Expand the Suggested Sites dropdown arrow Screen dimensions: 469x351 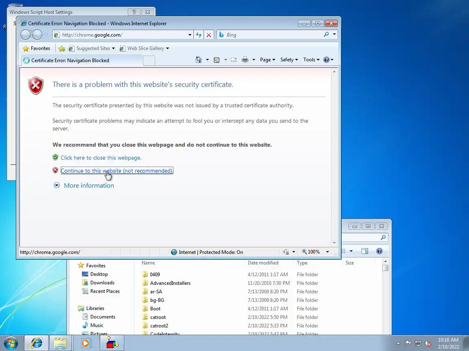click(x=113, y=48)
